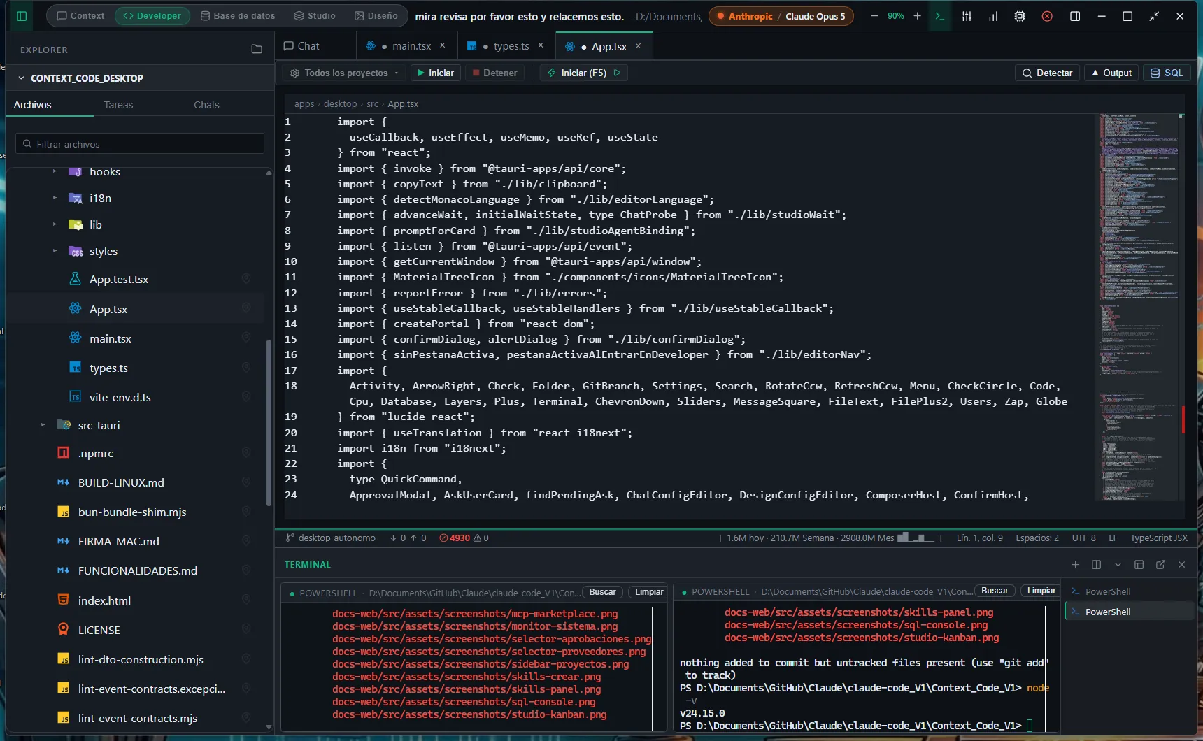Image resolution: width=1203 pixels, height=741 pixels.
Task: Toggle the integrated terminal icon in title bar
Action: click(940, 16)
